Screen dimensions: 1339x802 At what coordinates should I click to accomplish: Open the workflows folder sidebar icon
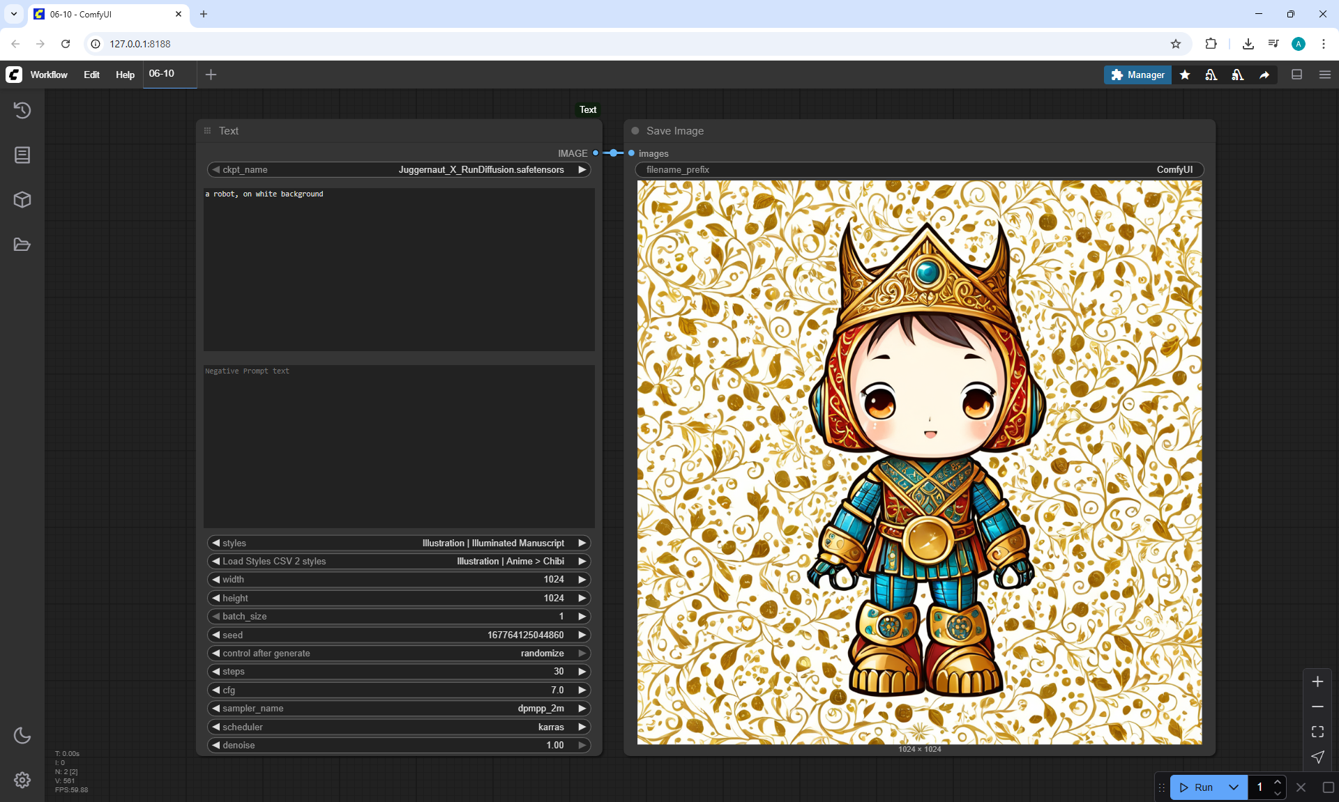coord(22,245)
